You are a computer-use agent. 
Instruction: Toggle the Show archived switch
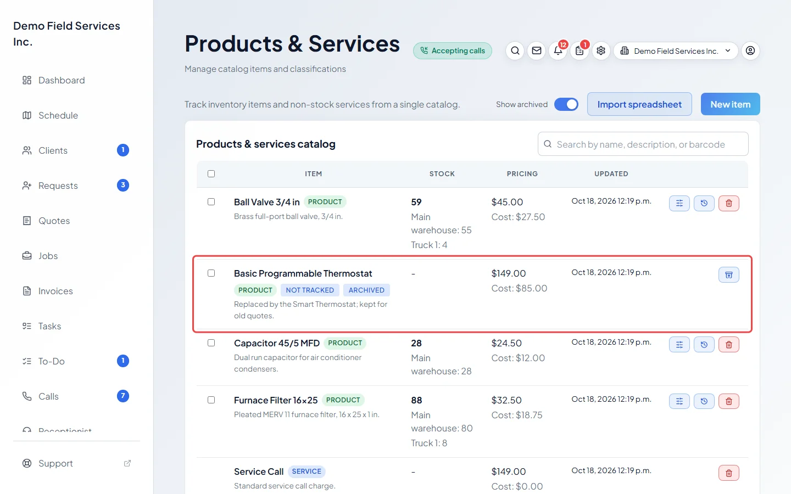[566, 104]
